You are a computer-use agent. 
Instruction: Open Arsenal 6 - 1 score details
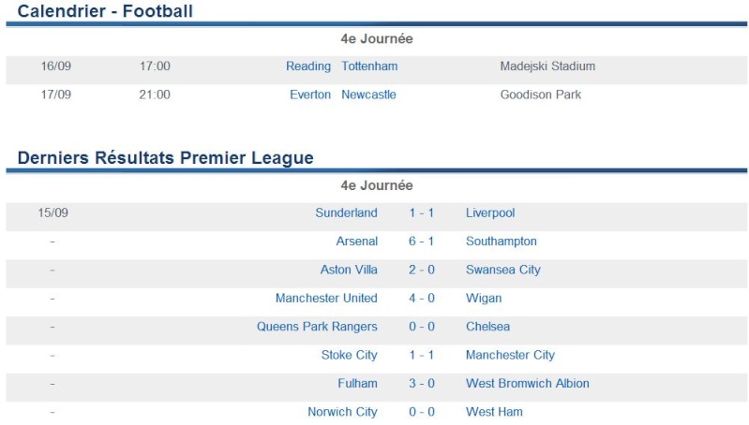pos(421,242)
